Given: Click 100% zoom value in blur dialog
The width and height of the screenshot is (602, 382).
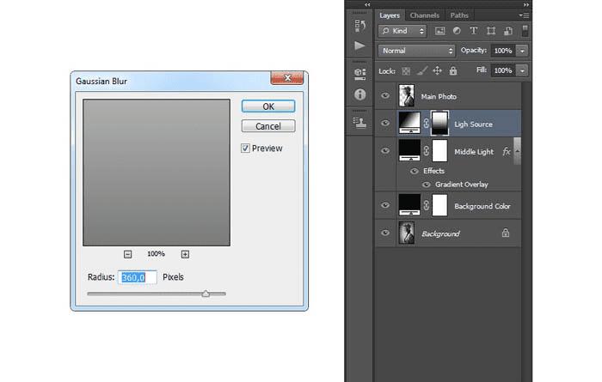Looking at the screenshot, I should [156, 253].
